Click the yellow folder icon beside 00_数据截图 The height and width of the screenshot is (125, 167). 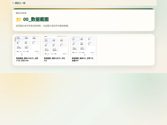[x=19, y=20]
